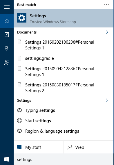Image resolution: width=114 pixels, height=165 pixels.
Task: Click the Windows Start button
Action: [x=7, y=159]
